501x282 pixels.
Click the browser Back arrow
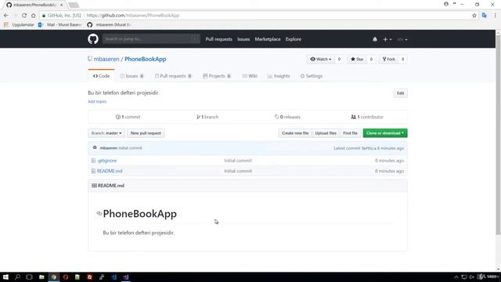(6, 16)
